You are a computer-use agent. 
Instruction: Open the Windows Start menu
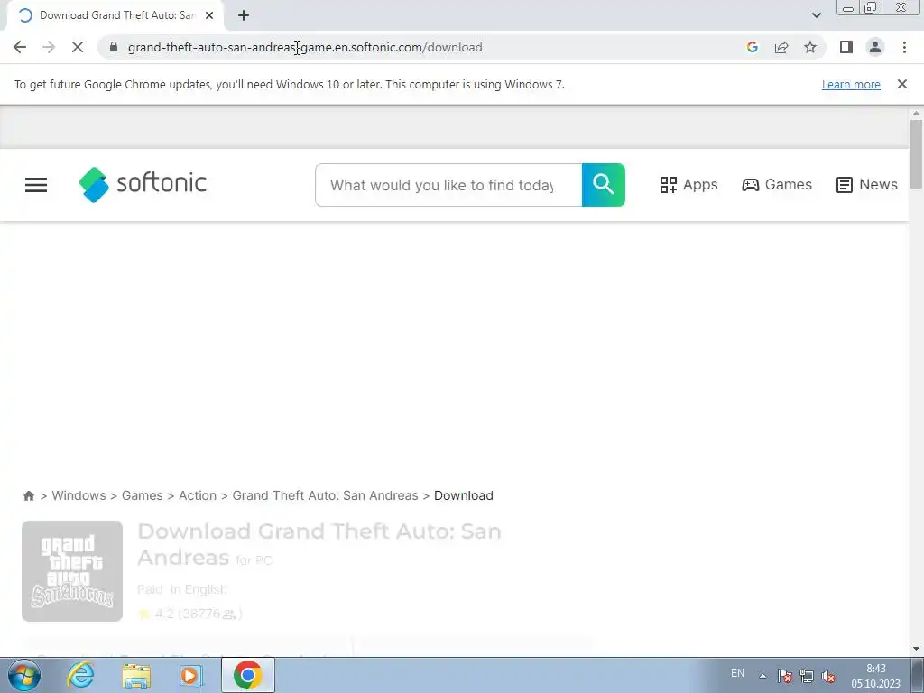coord(24,675)
